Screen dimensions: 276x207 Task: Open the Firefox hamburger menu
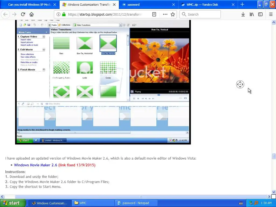pyautogui.click(x=271, y=14)
